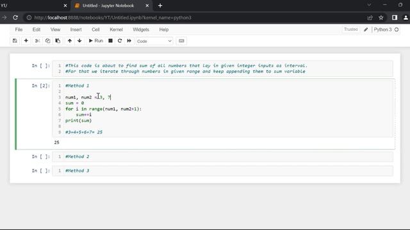The height and width of the screenshot is (230, 410).
Task: Paste cells below icon in the toolbar
Action: tap(58, 41)
